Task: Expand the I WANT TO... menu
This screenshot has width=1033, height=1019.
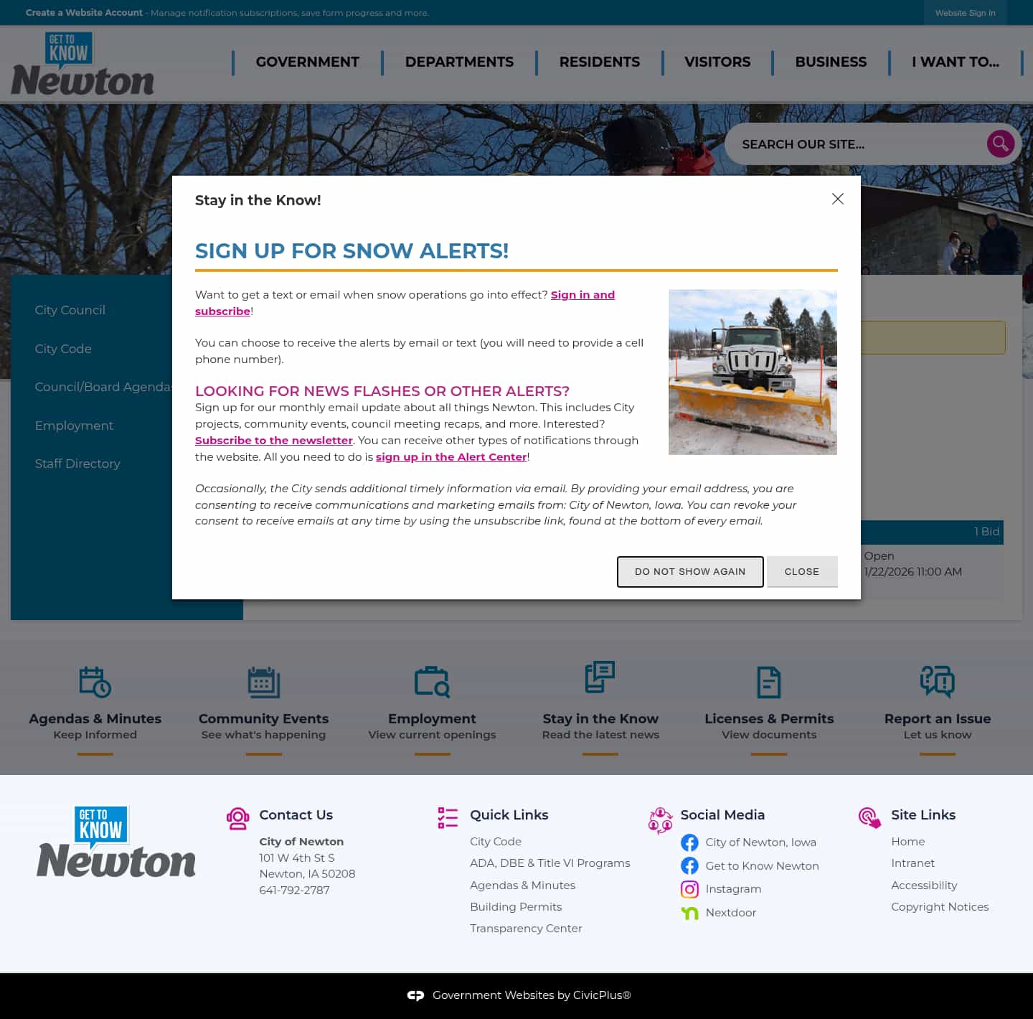Action: point(954,62)
